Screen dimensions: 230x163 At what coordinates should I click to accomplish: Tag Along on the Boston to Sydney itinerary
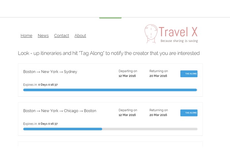pyautogui.click(x=189, y=74)
